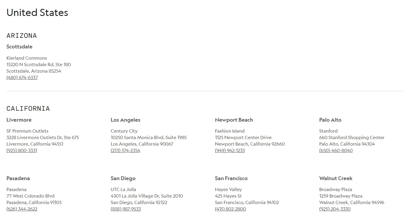The image size is (404, 220).
Task: Click the Livermore phone number (925) 800-3331
Action: click(22, 151)
